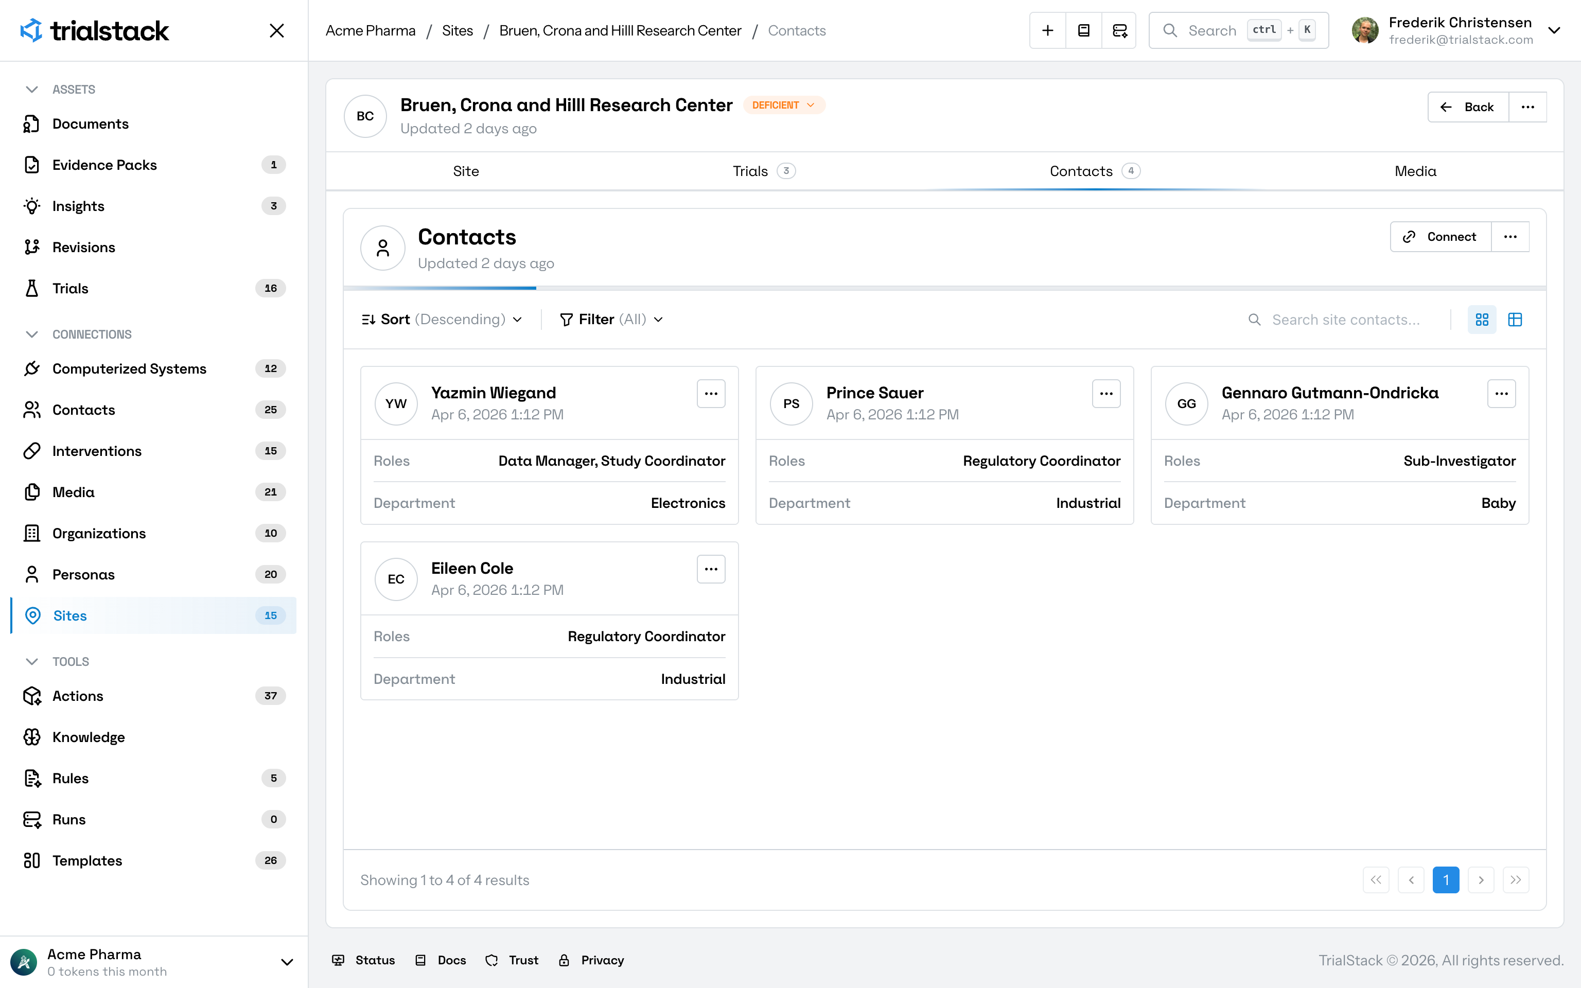1581x988 pixels.
Task: Expand the Acme Pharma workspace switcher
Action: tap(286, 962)
